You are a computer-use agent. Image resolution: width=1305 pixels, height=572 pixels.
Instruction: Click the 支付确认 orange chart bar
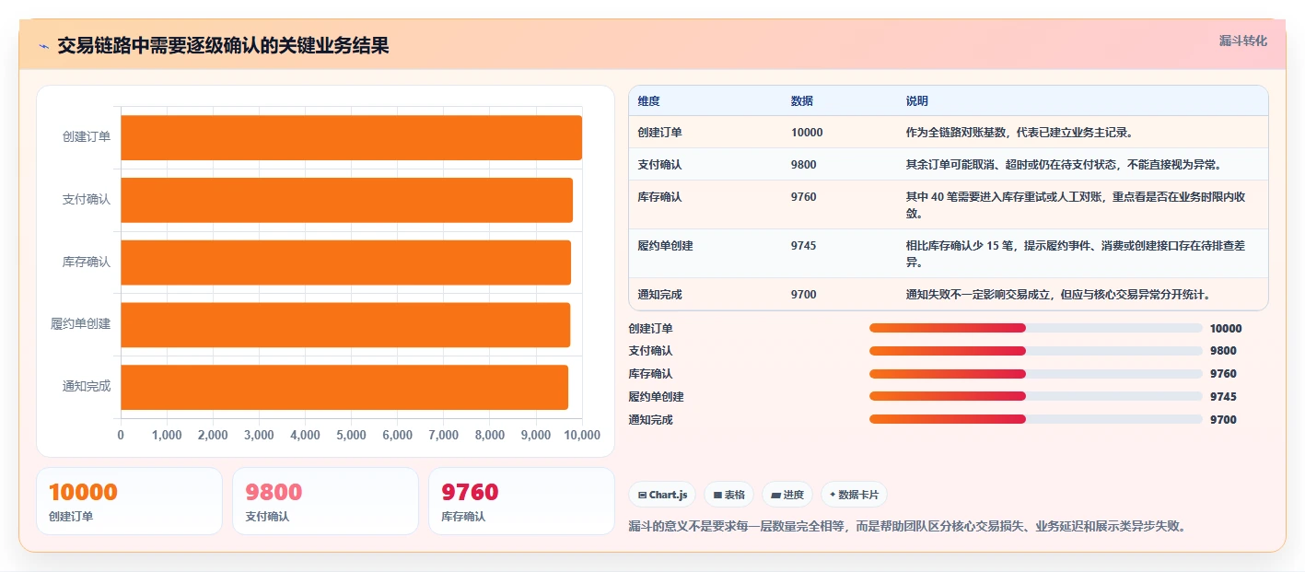346,200
